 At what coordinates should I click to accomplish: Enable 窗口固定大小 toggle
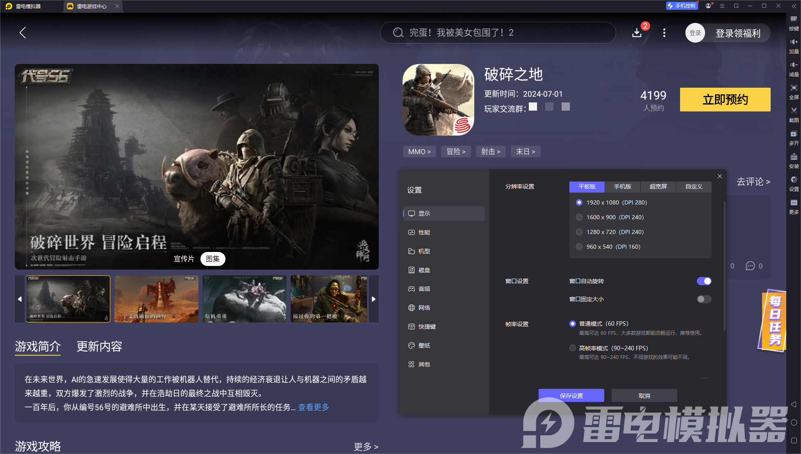704,299
